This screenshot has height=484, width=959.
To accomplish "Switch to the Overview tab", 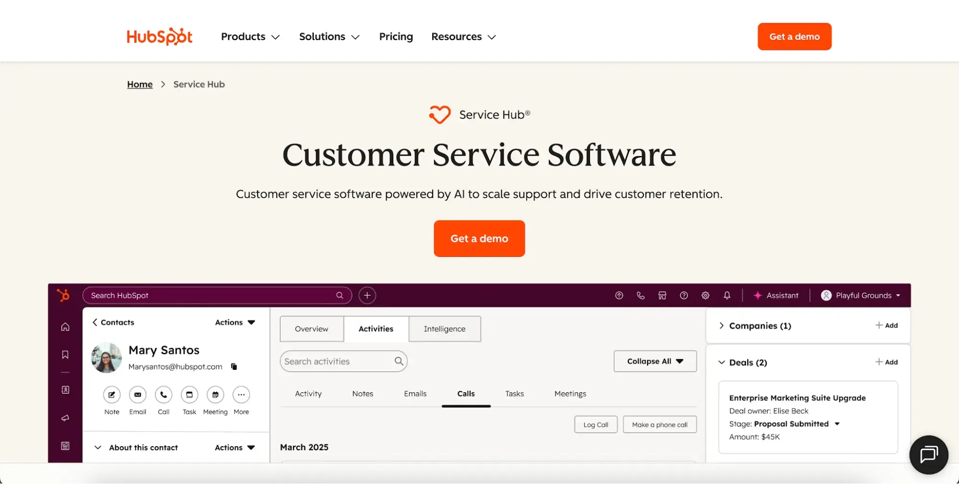I will coord(312,329).
